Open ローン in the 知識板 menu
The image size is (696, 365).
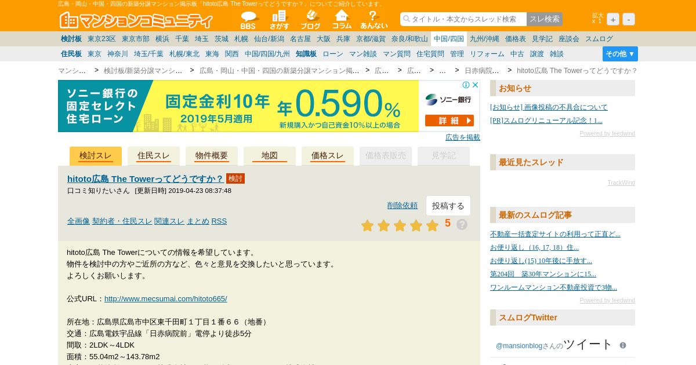click(333, 54)
